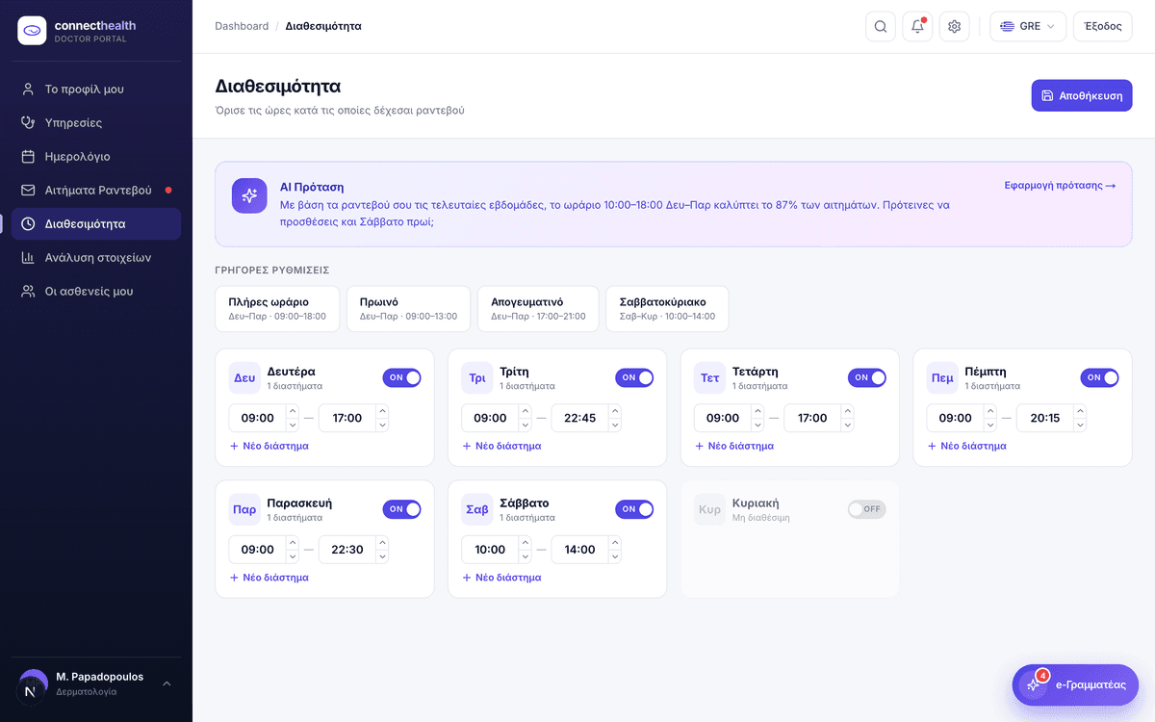
Task: Decrease Δευτέρα end time 17:00
Action: [382, 425]
